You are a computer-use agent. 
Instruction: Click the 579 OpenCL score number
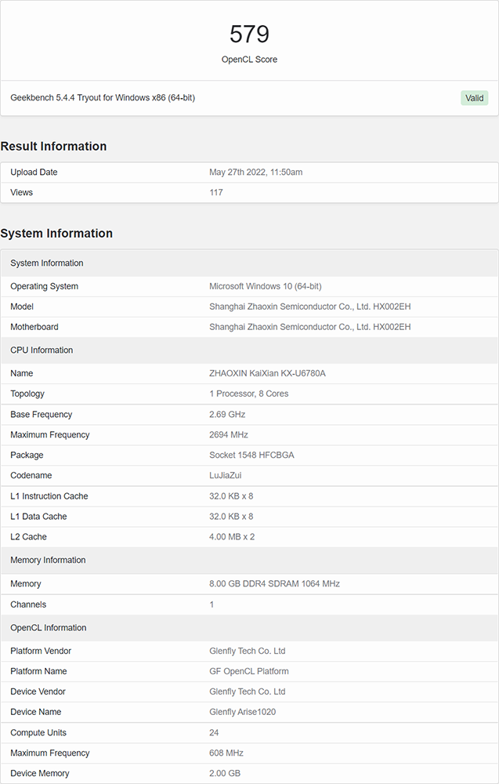(249, 34)
